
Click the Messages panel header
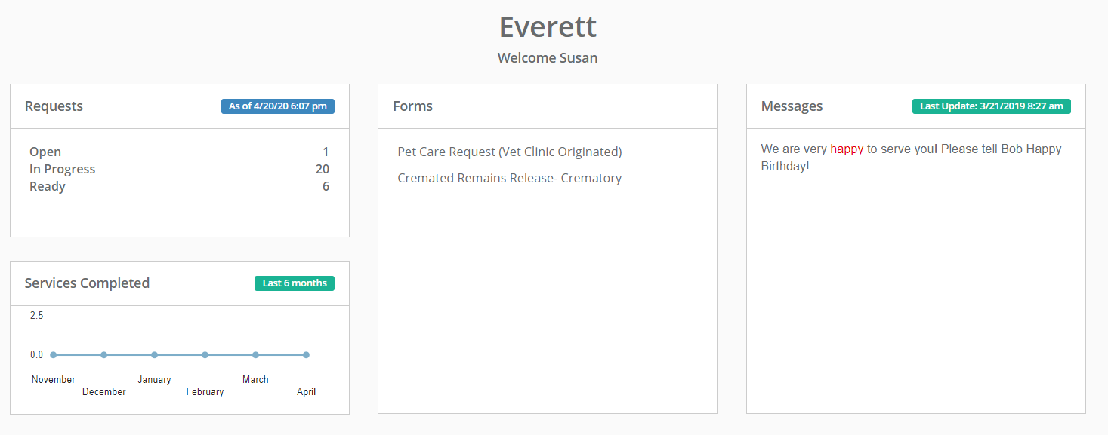pyautogui.click(x=792, y=106)
